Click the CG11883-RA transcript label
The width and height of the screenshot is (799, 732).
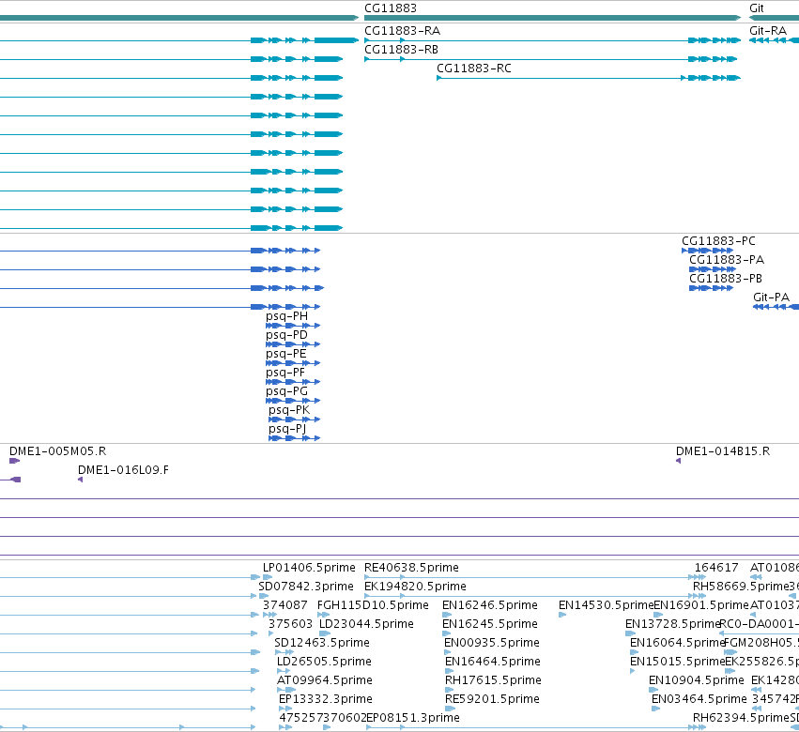[402, 31]
